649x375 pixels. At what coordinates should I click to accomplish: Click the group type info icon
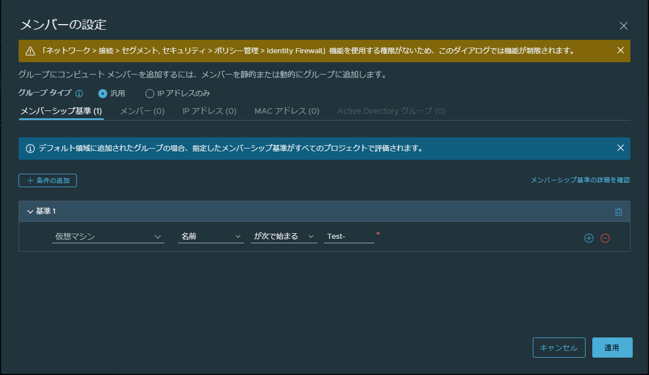[x=79, y=94]
